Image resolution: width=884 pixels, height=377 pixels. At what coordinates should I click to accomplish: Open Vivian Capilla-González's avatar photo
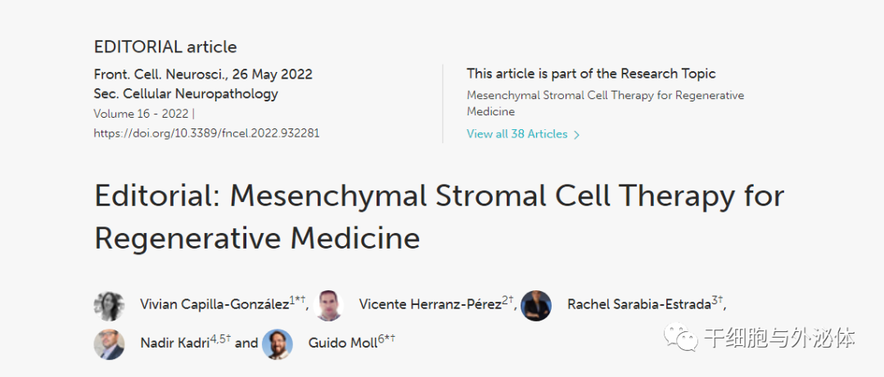point(109,306)
